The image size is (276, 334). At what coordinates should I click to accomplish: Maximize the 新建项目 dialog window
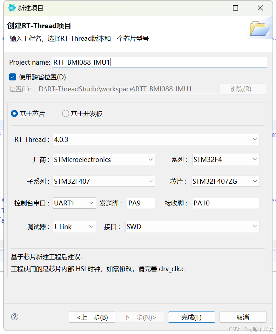coord(235,8)
